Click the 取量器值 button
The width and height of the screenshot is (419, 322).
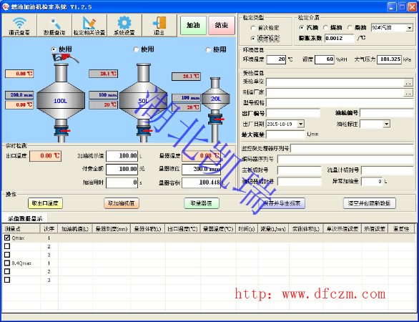[202, 203]
